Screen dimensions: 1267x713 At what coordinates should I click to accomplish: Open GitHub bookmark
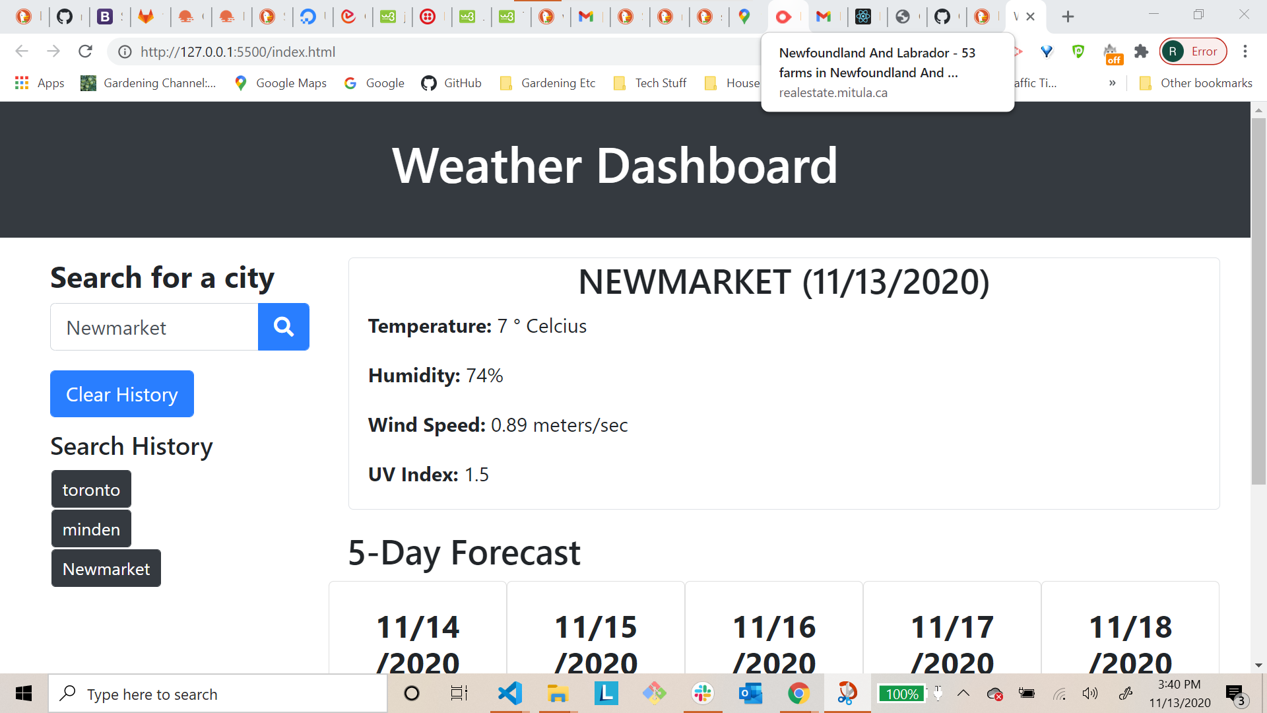(452, 83)
